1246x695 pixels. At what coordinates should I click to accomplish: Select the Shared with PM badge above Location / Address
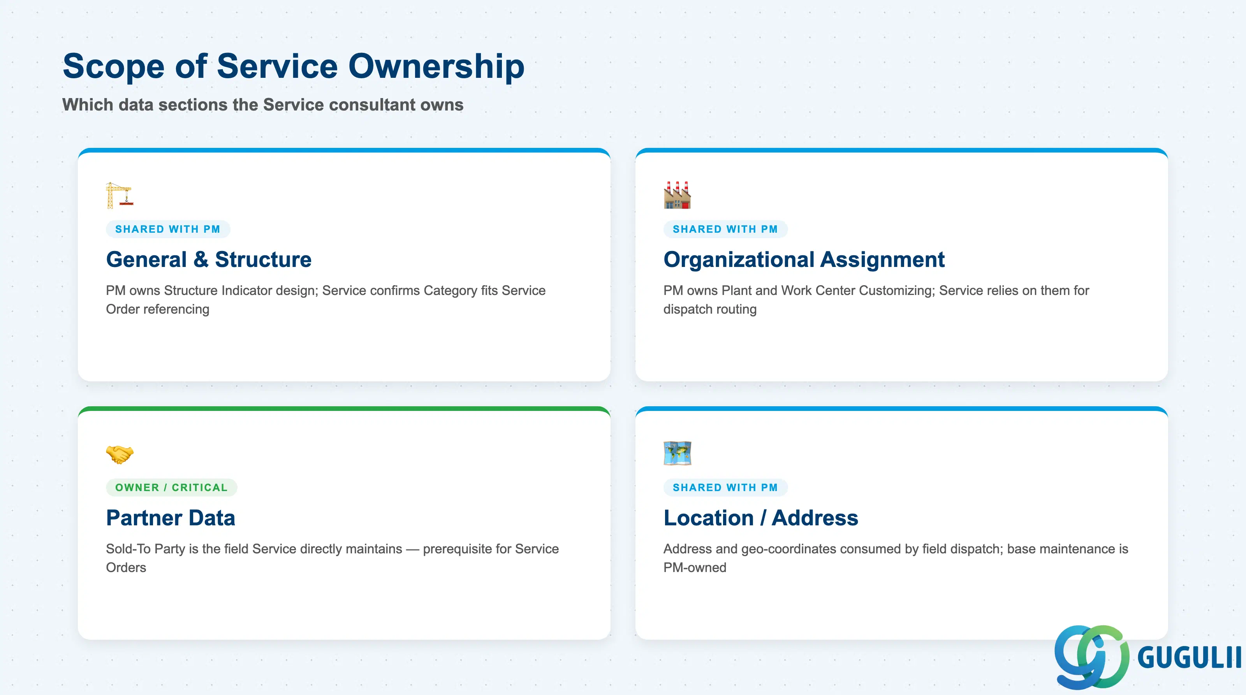pyautogui.click(x=725, y=487)
